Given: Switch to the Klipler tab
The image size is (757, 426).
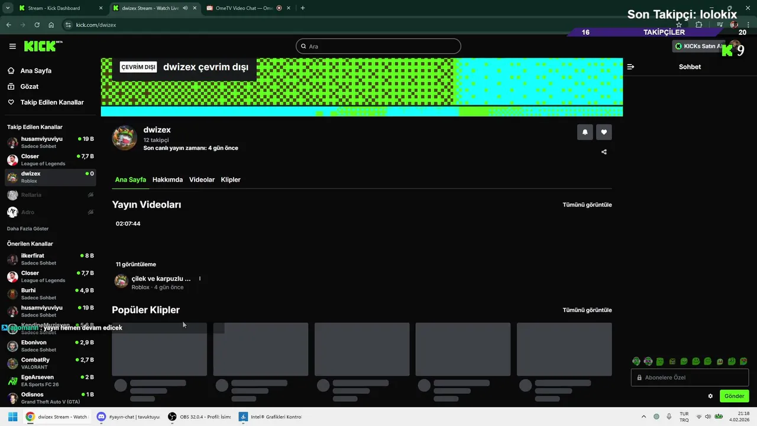Looking at the screenshot, I should tap(231, 179).
